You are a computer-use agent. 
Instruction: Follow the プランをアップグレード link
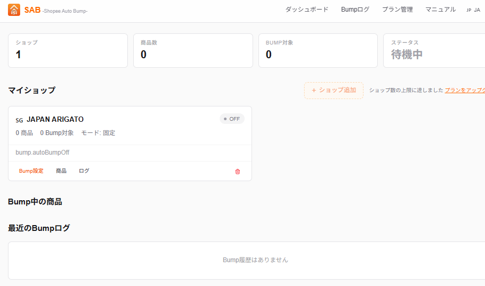point(465,90)
